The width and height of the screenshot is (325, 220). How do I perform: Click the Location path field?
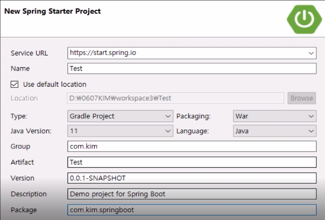(175, 98)
